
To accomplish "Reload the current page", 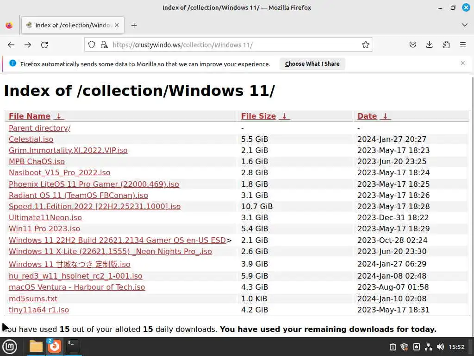I will pos(44,45).
